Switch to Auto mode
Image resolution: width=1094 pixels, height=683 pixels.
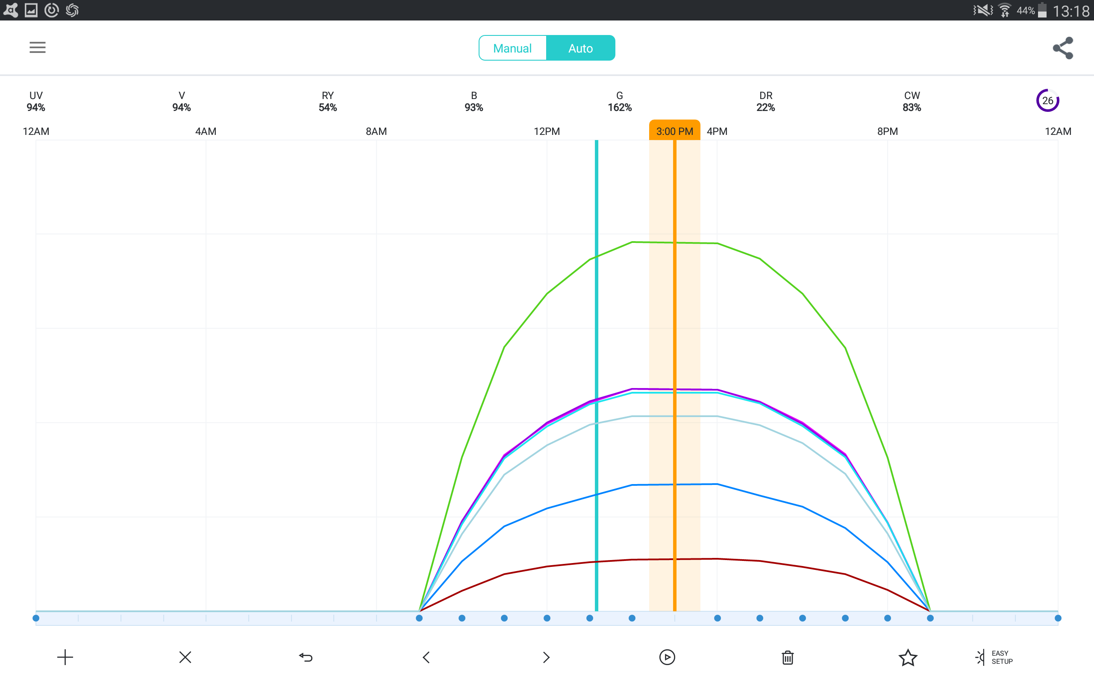(x=580, y=48)
